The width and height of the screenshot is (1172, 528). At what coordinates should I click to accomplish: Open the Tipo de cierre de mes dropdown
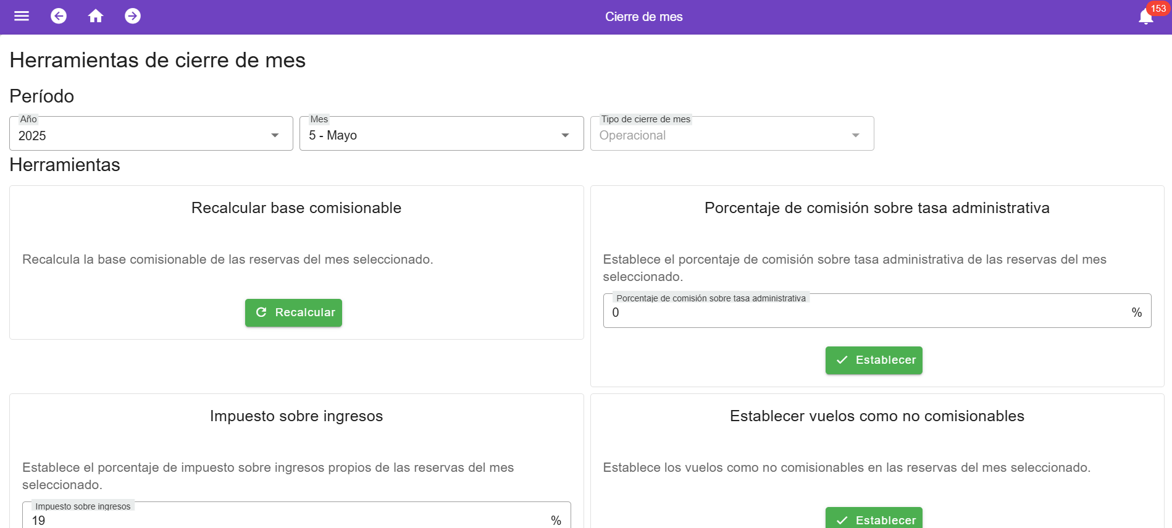(731, 135)
